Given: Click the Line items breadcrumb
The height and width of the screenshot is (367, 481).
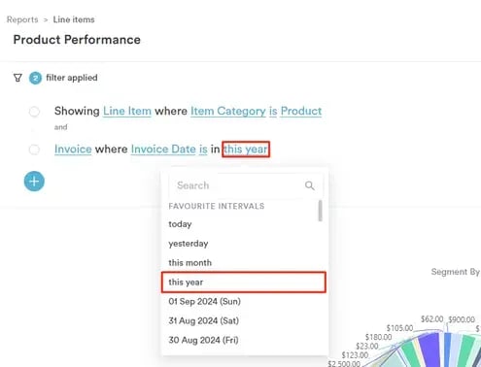Looking at the screenshot, I should click(x=74, y=19).
